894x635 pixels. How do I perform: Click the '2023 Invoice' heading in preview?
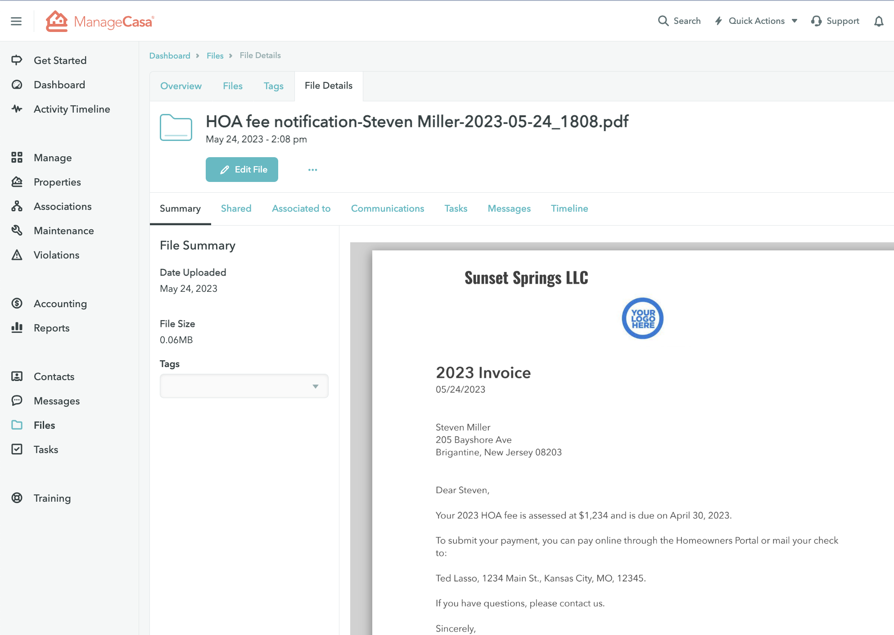pyautogui.click(x=483, y=372)
